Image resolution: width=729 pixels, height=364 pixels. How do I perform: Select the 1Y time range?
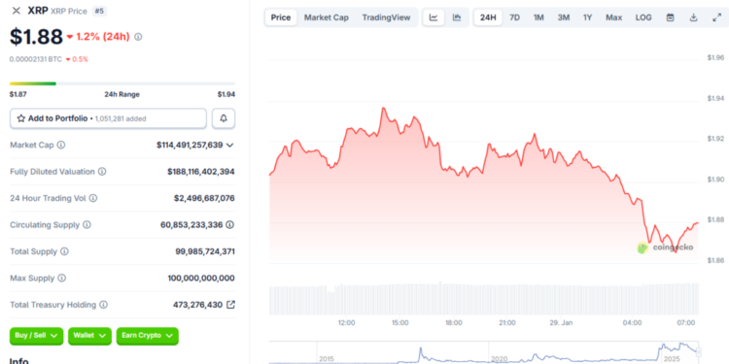588,17
